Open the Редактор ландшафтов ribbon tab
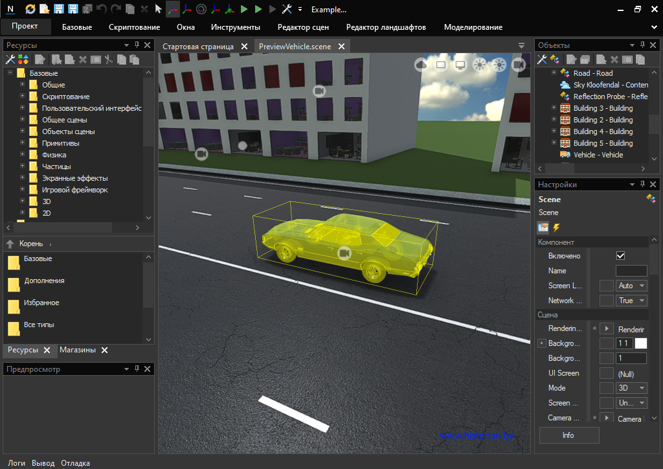663x469 pixels. pyautogui.click(x=386, y=27)
